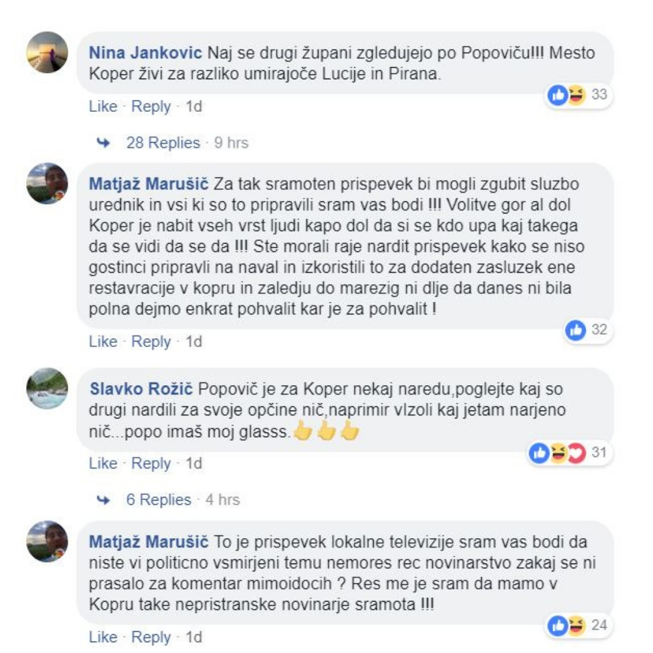Open Nina Jankovic name link
The height and width of the screenshot is (653, 653).
(x=145, y=53)
